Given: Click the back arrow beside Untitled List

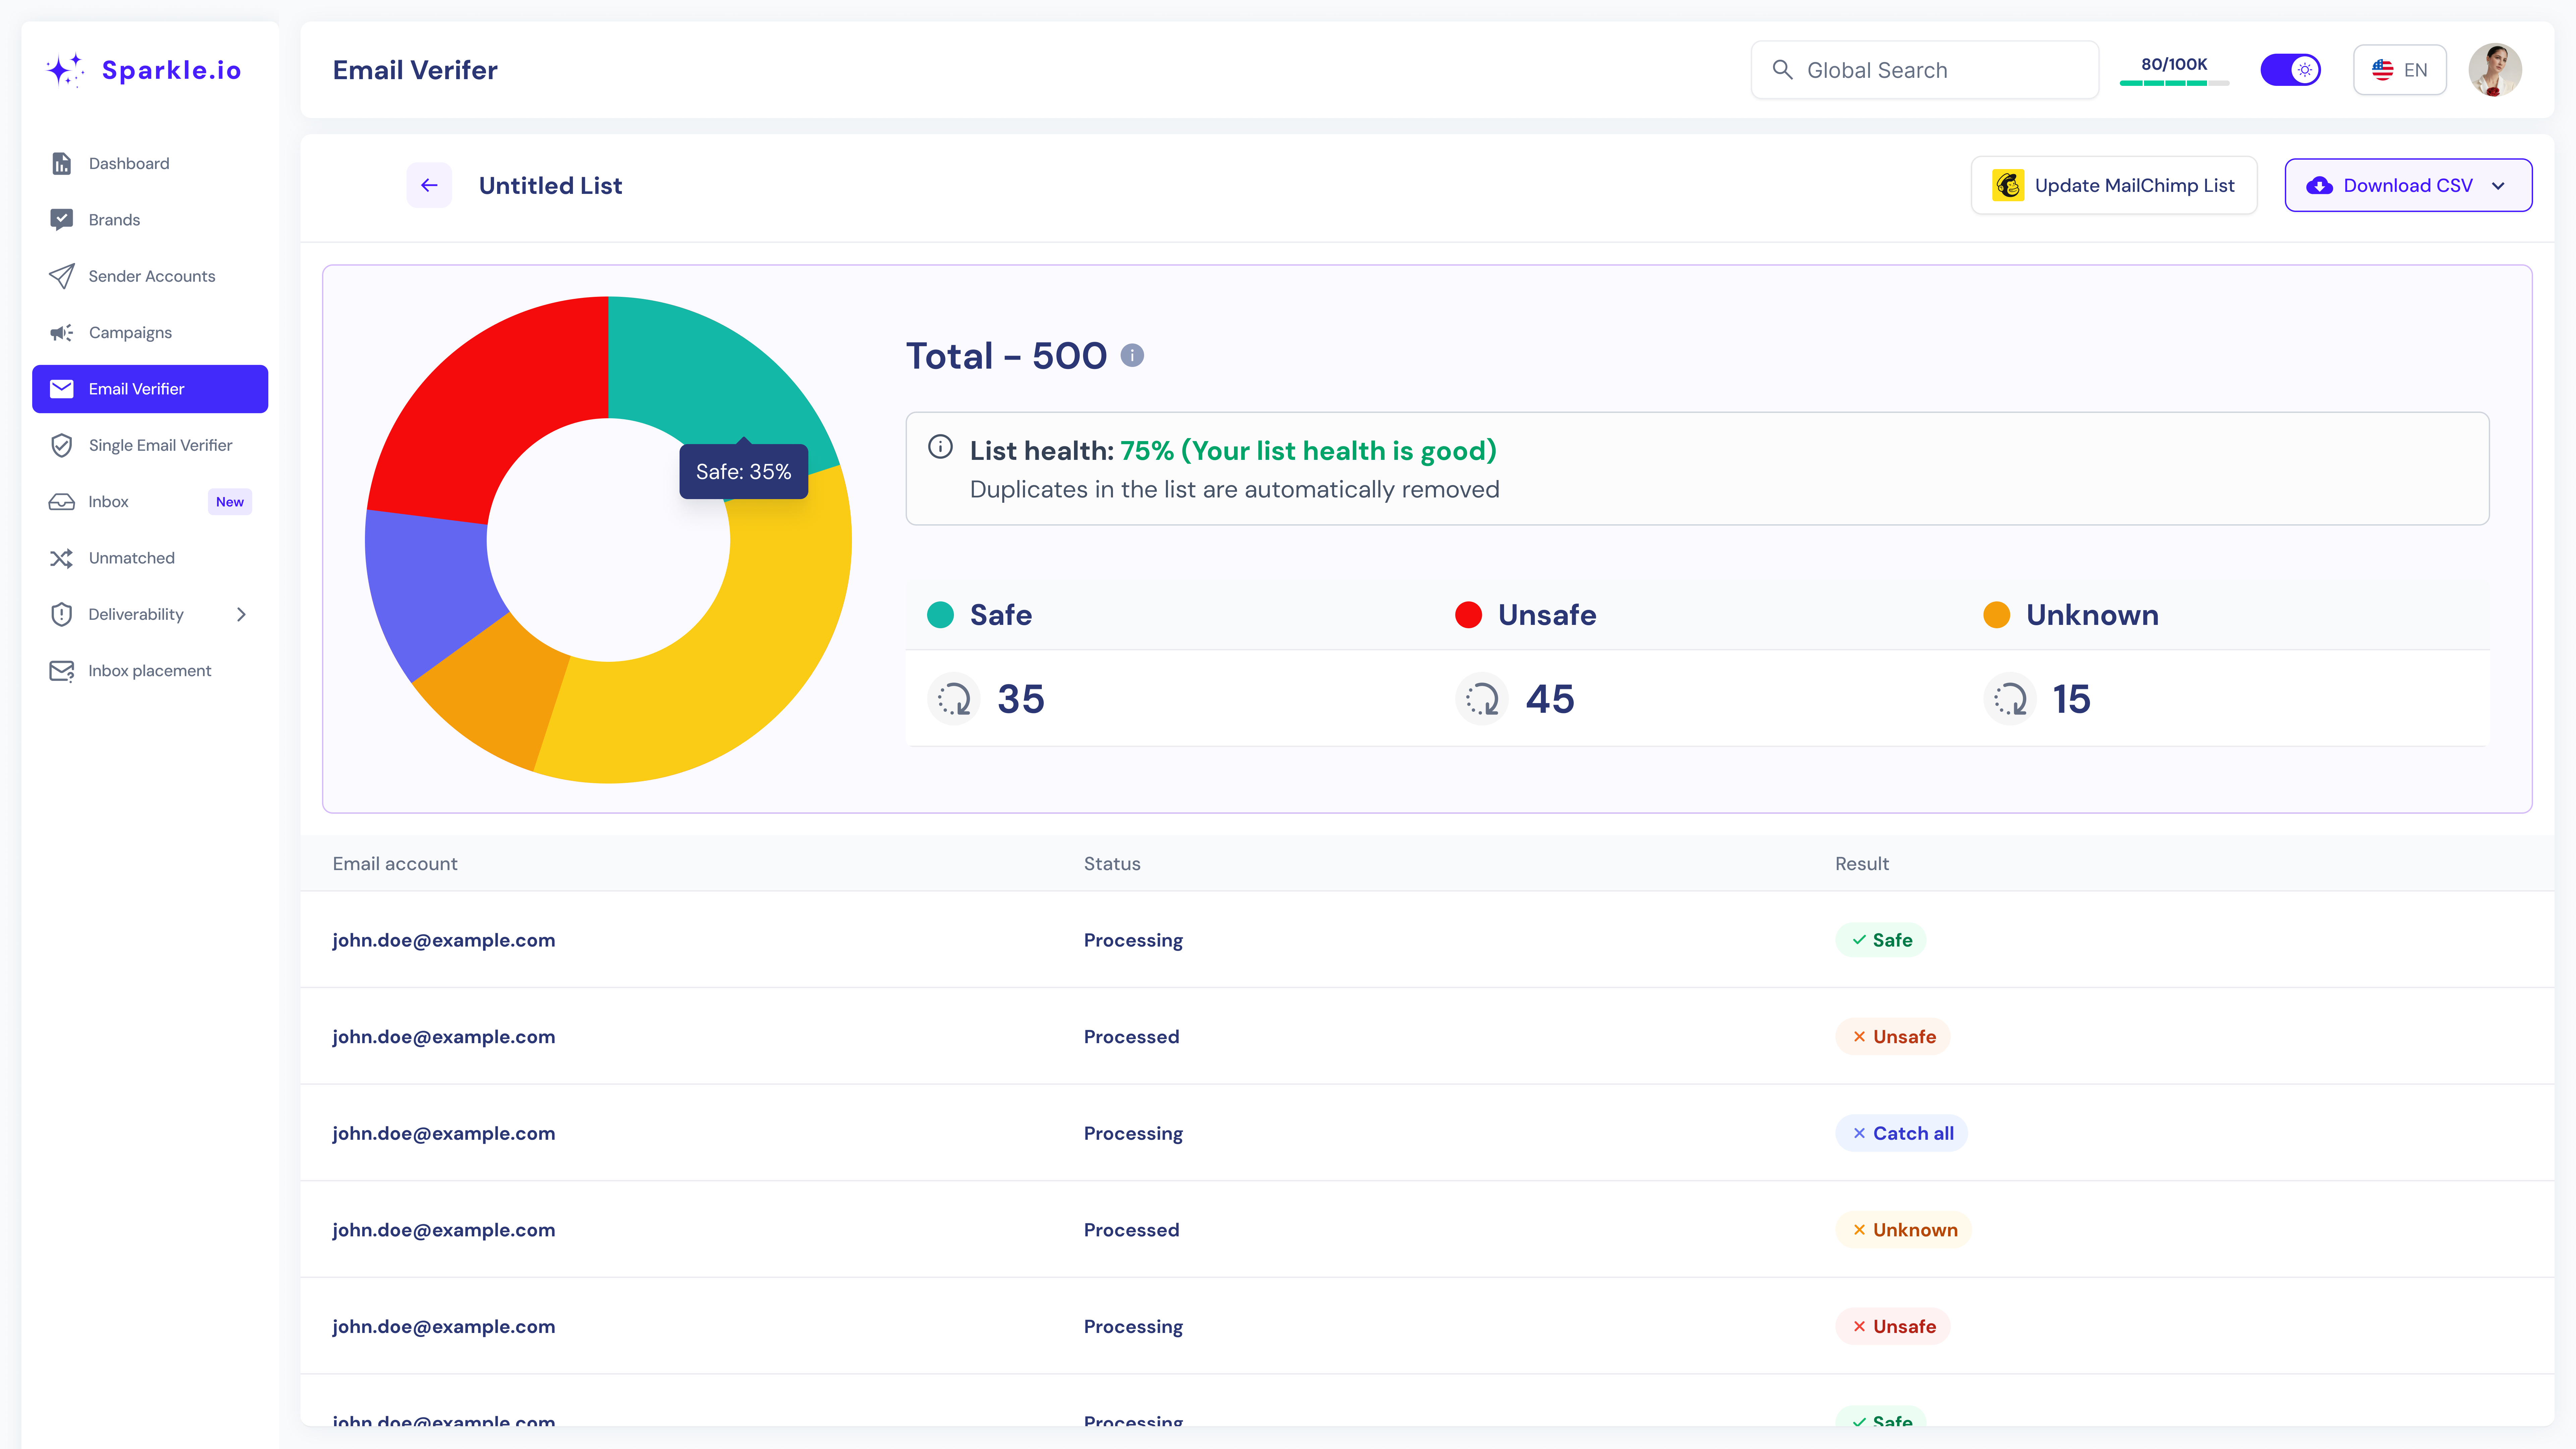Looking at the screenshot, I should [429, 185].
